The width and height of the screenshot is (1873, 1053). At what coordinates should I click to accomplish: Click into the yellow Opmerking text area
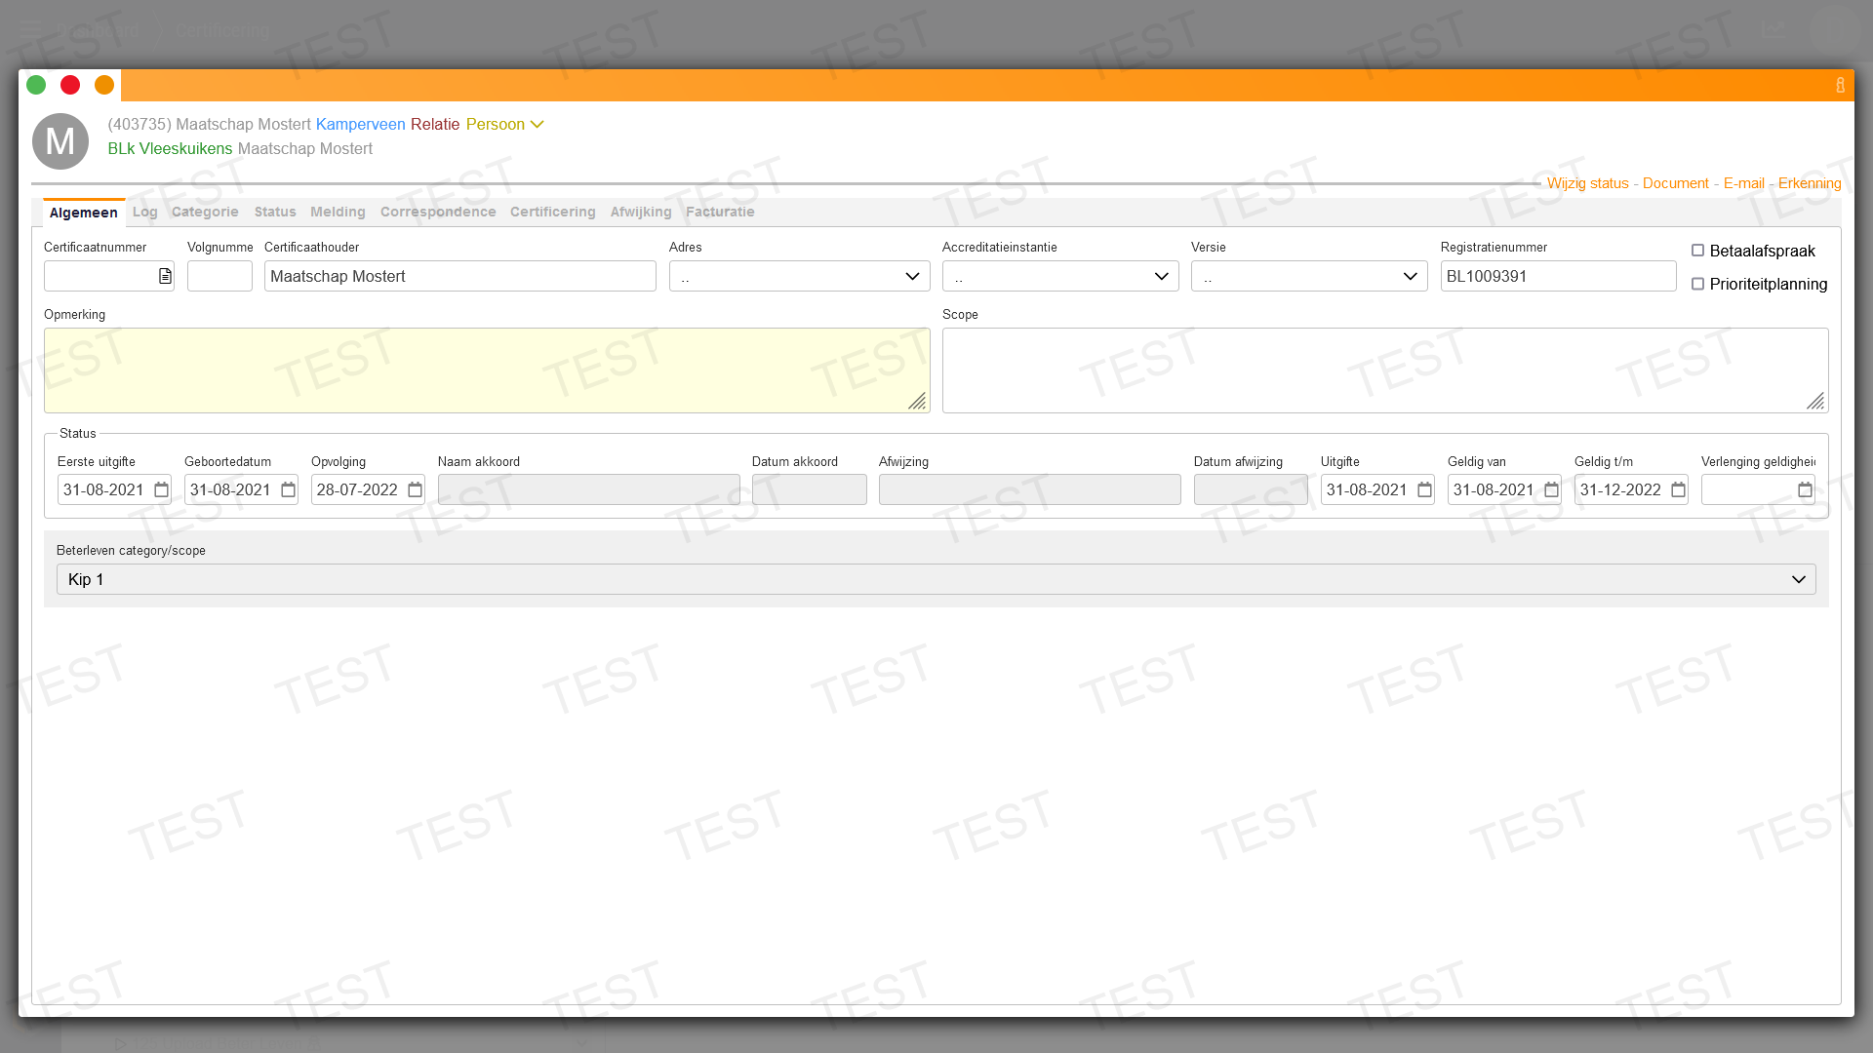[x=486, y=370]
